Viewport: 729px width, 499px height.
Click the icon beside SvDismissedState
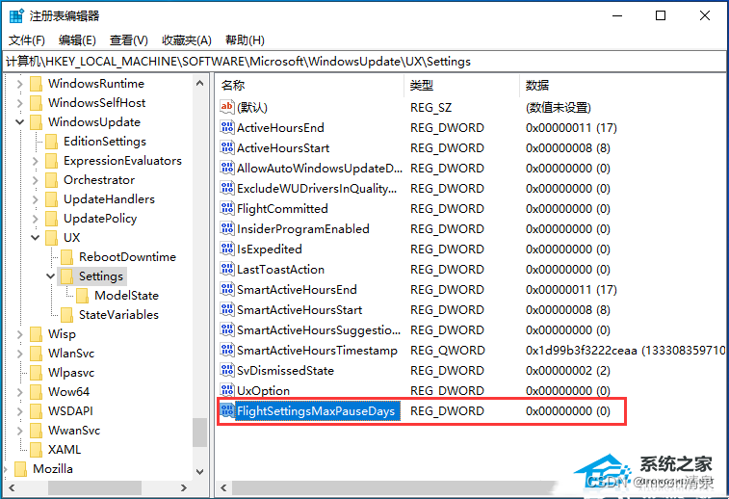pos(227,370)
